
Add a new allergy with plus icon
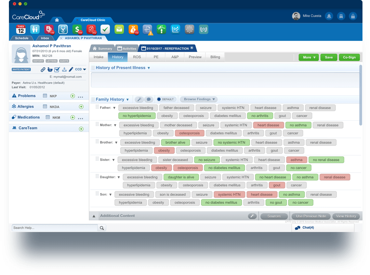pyautogui.click(x=81, y=107)
